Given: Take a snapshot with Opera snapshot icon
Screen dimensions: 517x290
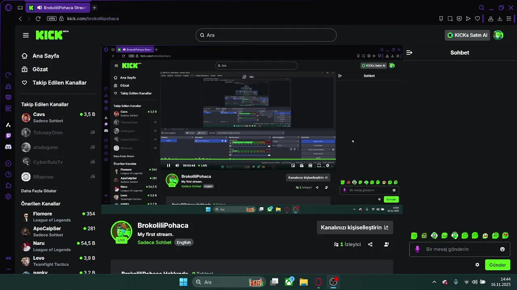Looking at the screenshot, I should pos(450,19).
